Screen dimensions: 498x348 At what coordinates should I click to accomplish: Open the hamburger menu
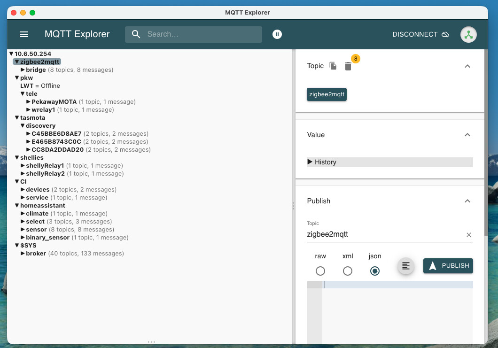tap(24, 34)
